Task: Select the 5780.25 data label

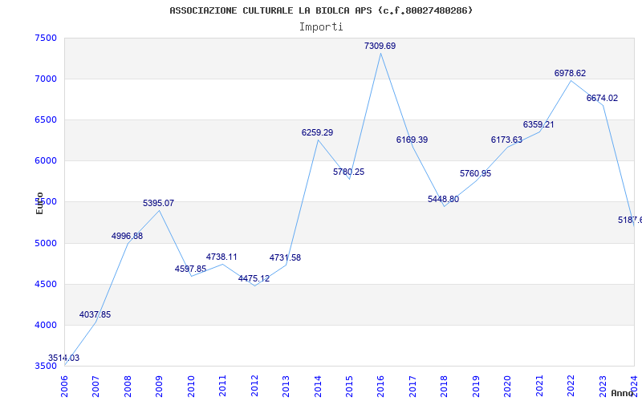Action: (348, 172)
